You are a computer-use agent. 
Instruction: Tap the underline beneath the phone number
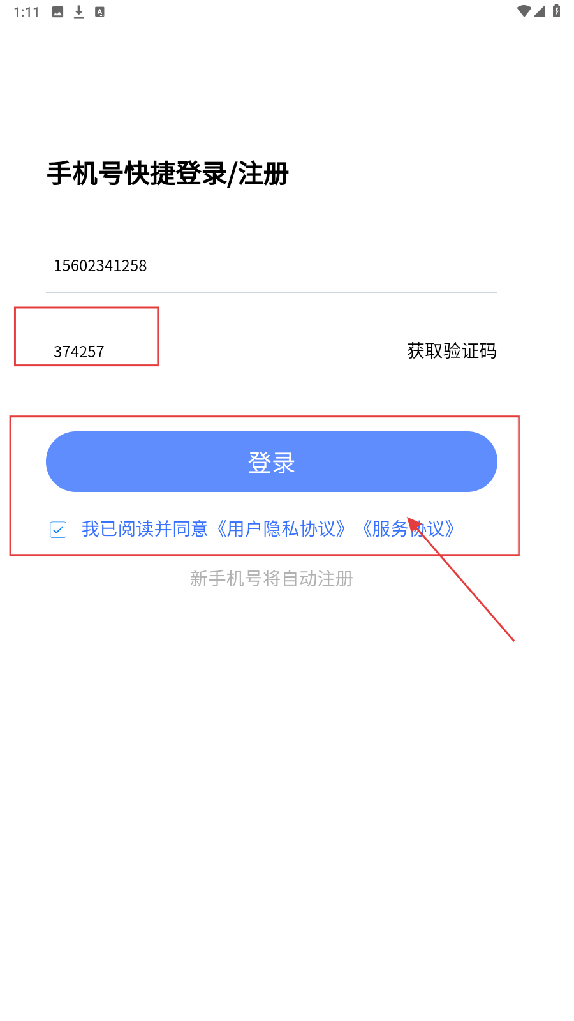tap(272, 293)
